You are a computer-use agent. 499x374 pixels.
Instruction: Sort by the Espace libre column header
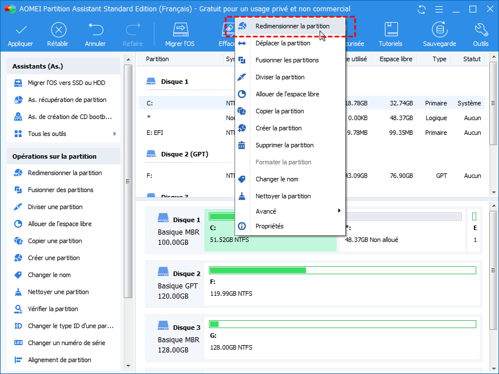(396, 59)
